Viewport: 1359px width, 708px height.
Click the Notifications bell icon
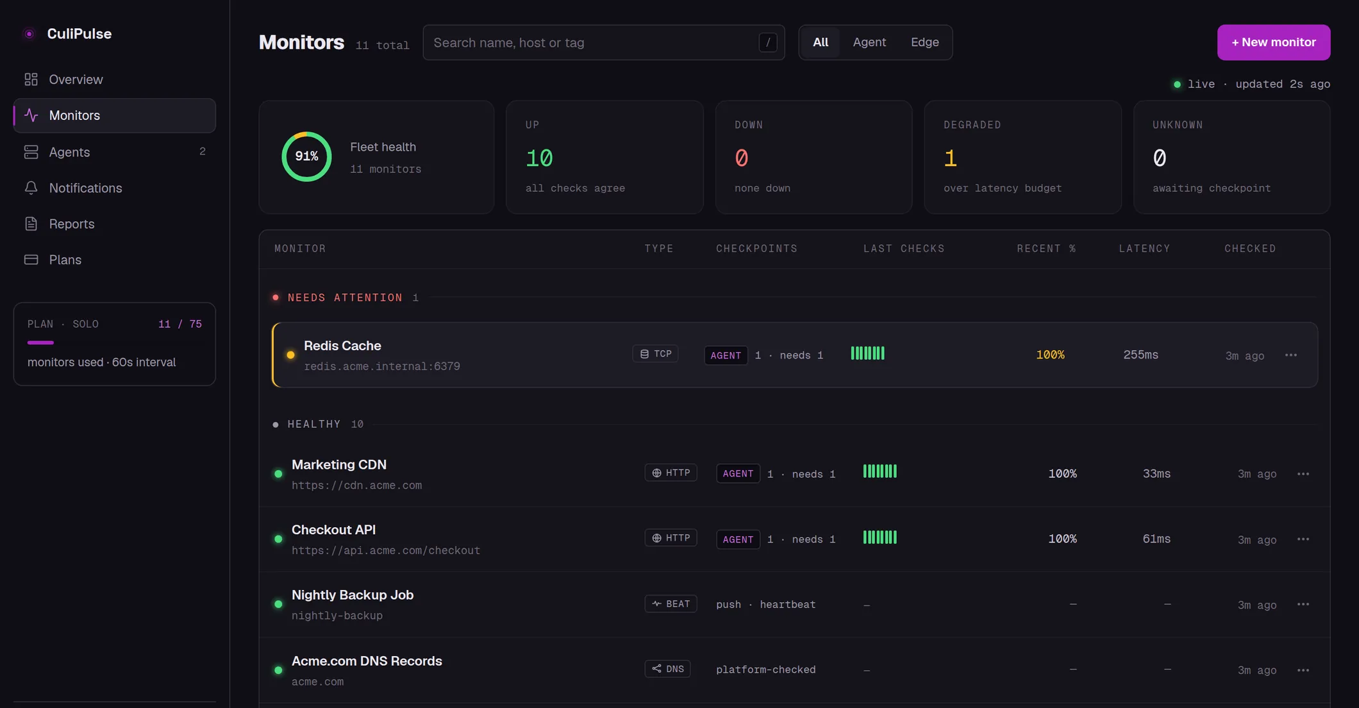[31, 188]
